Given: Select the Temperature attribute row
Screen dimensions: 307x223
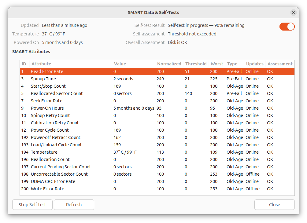Looking at the screenshot, I should 157,152.
